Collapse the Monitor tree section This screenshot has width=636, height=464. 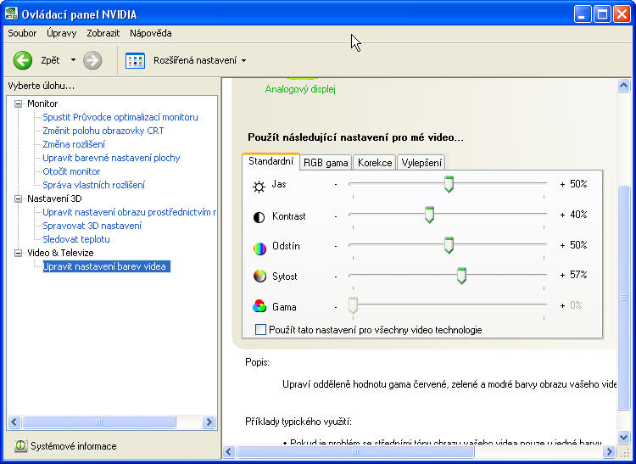[x=19, y=103]
